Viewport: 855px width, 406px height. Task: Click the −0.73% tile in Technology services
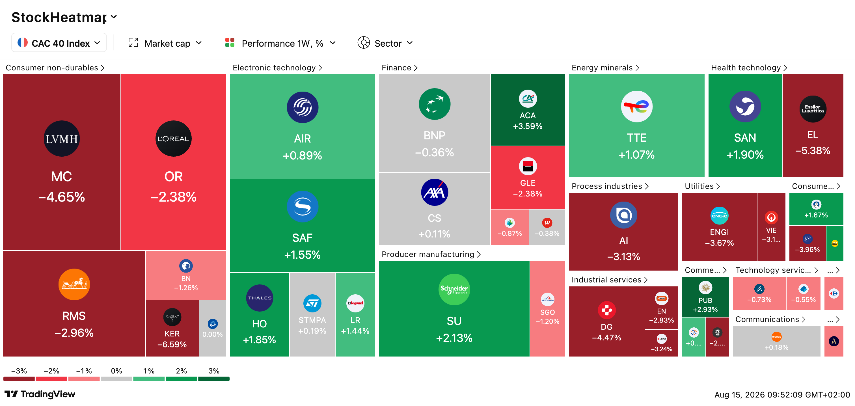pyautogui.click(x=759, y=293)
